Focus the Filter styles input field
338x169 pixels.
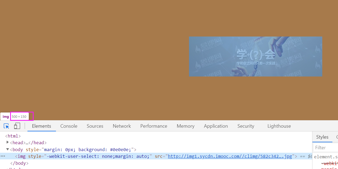(x=326, y=148)
